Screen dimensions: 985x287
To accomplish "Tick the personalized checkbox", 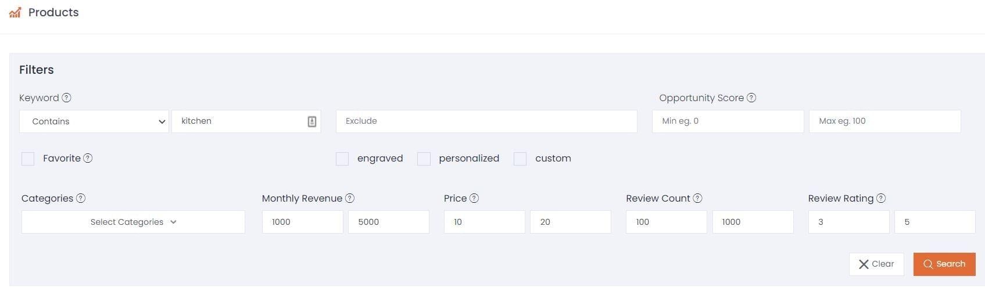I will coord(424,159).
